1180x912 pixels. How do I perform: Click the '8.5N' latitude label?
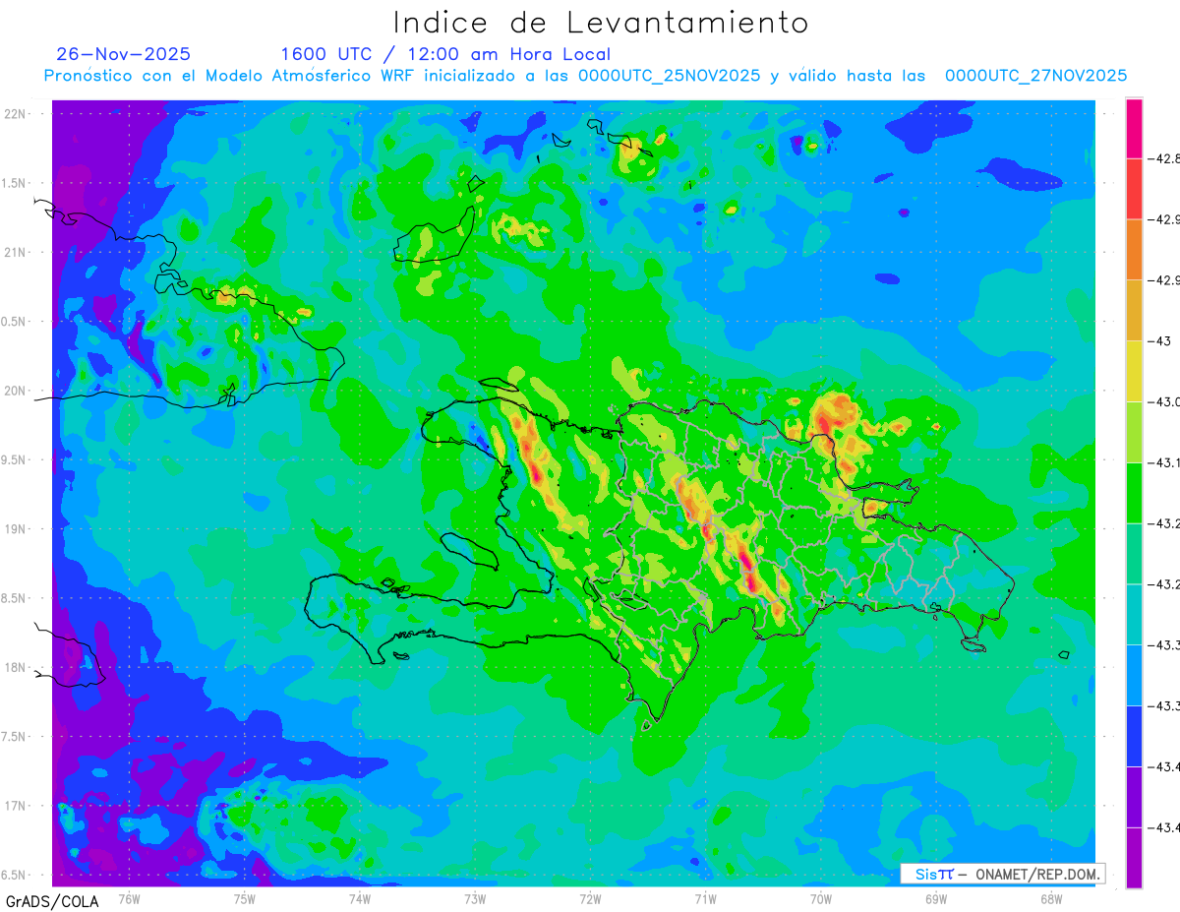[15, 598]
